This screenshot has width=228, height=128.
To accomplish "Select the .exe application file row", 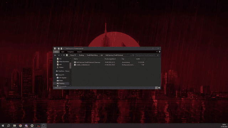I will coord(109,62).
